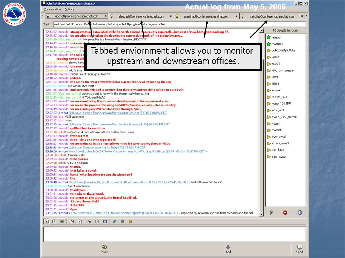
Task: Select kfyo_am_control in the room user list
Action: click(x=283, y=71)
